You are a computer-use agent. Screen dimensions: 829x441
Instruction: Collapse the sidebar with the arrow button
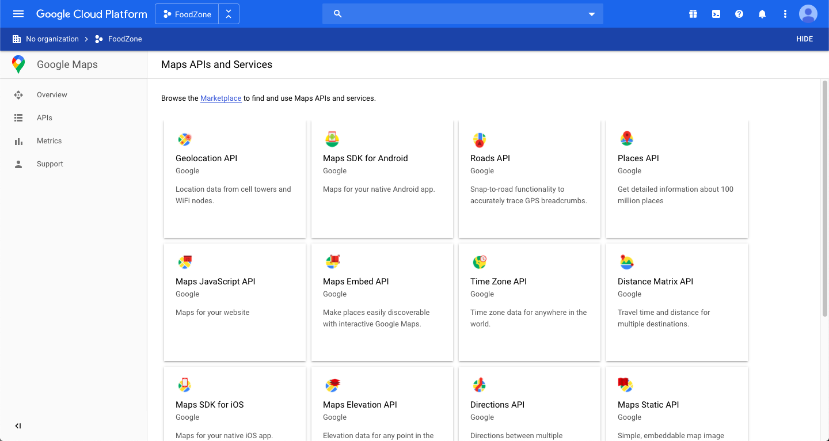[18, 426]
